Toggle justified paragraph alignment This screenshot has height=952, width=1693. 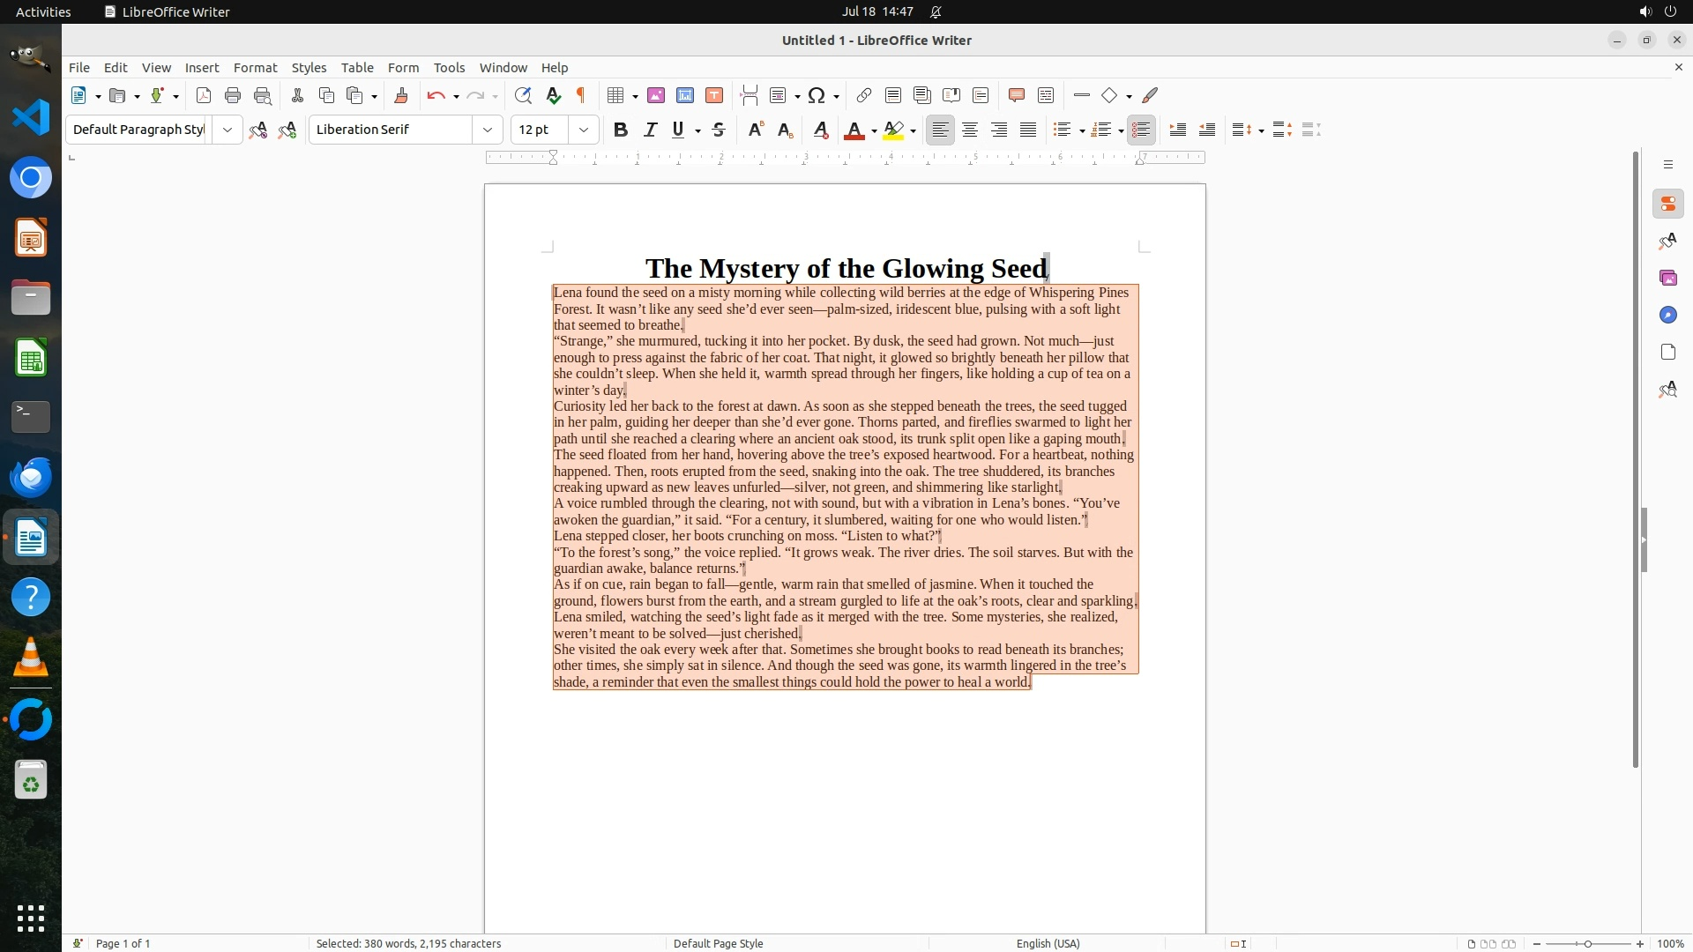pyautogui.click(x=1028, y=130)
